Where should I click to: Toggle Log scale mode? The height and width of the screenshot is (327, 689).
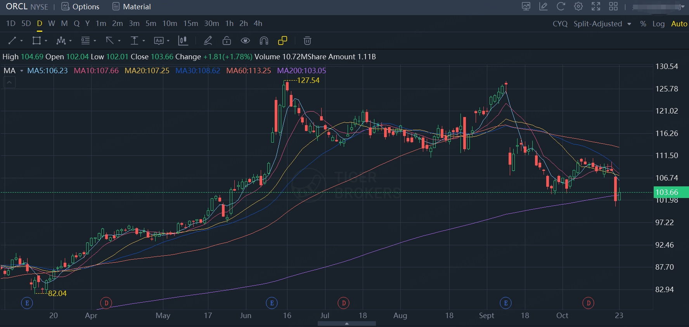coord(658,24)
